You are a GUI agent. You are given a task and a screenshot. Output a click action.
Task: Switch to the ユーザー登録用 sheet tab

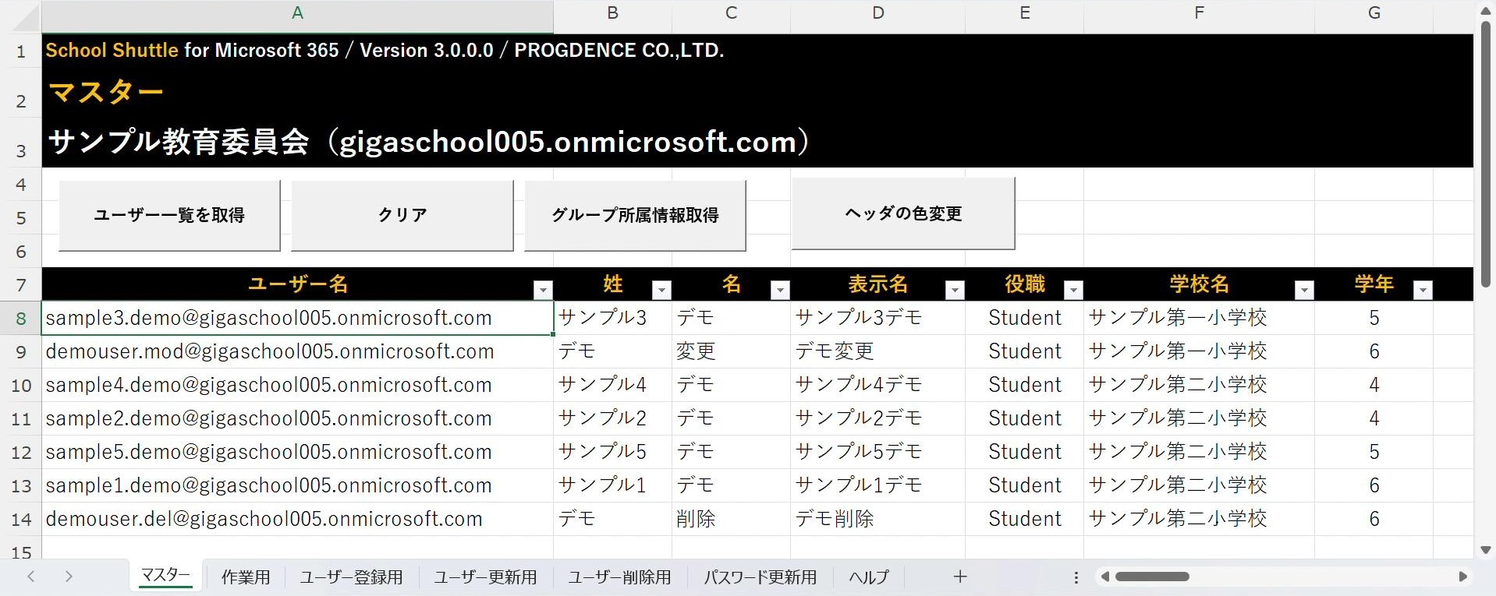pos(351,577)
